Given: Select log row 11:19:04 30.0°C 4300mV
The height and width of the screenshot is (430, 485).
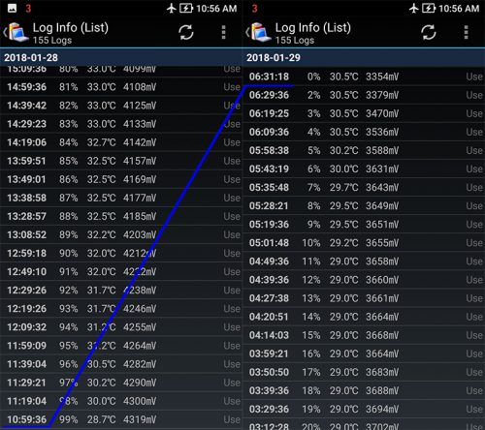Looking at the screenshot, I should point(121,401).
